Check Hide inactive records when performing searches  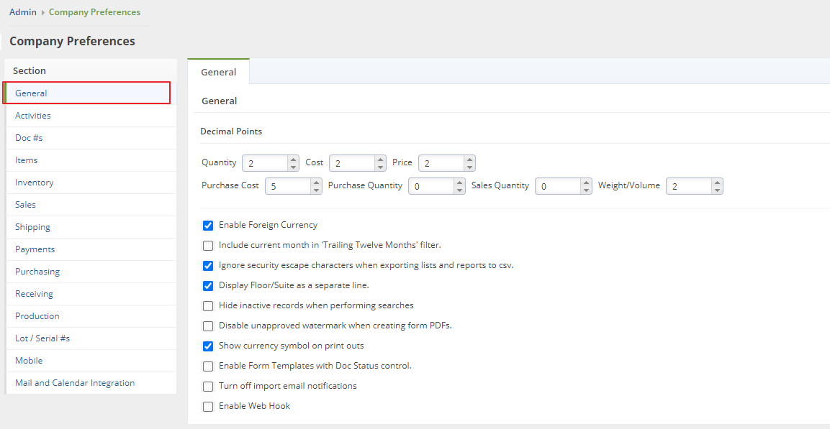pyautogui.click(x=208, y=306)
